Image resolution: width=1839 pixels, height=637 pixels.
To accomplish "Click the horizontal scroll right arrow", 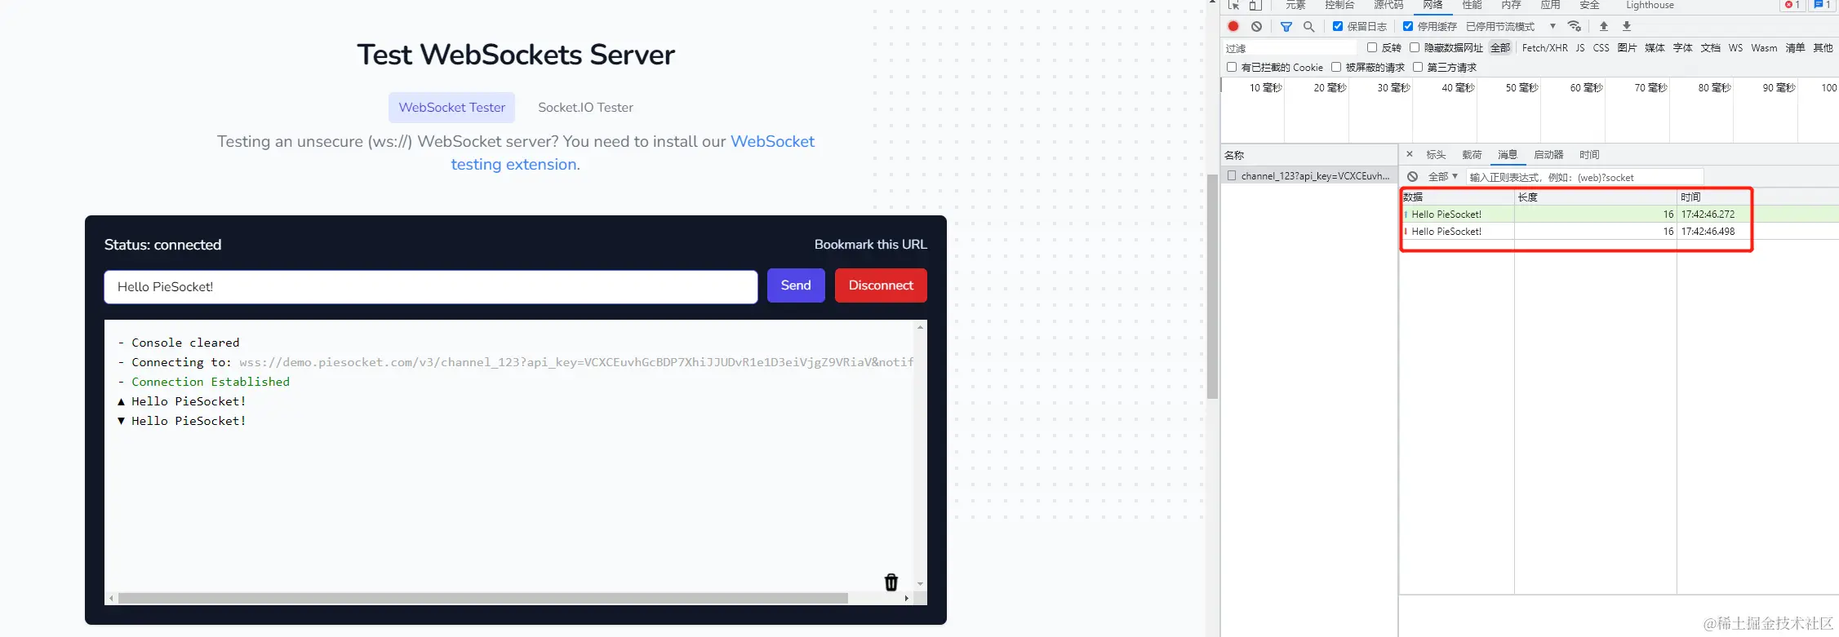I will pos(906,599).
